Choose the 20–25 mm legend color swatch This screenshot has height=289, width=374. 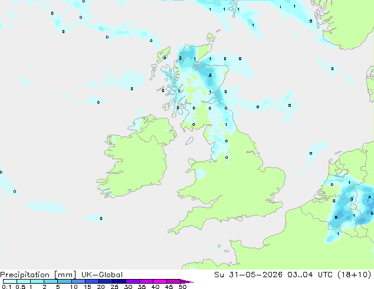click(x=105, y=281)
